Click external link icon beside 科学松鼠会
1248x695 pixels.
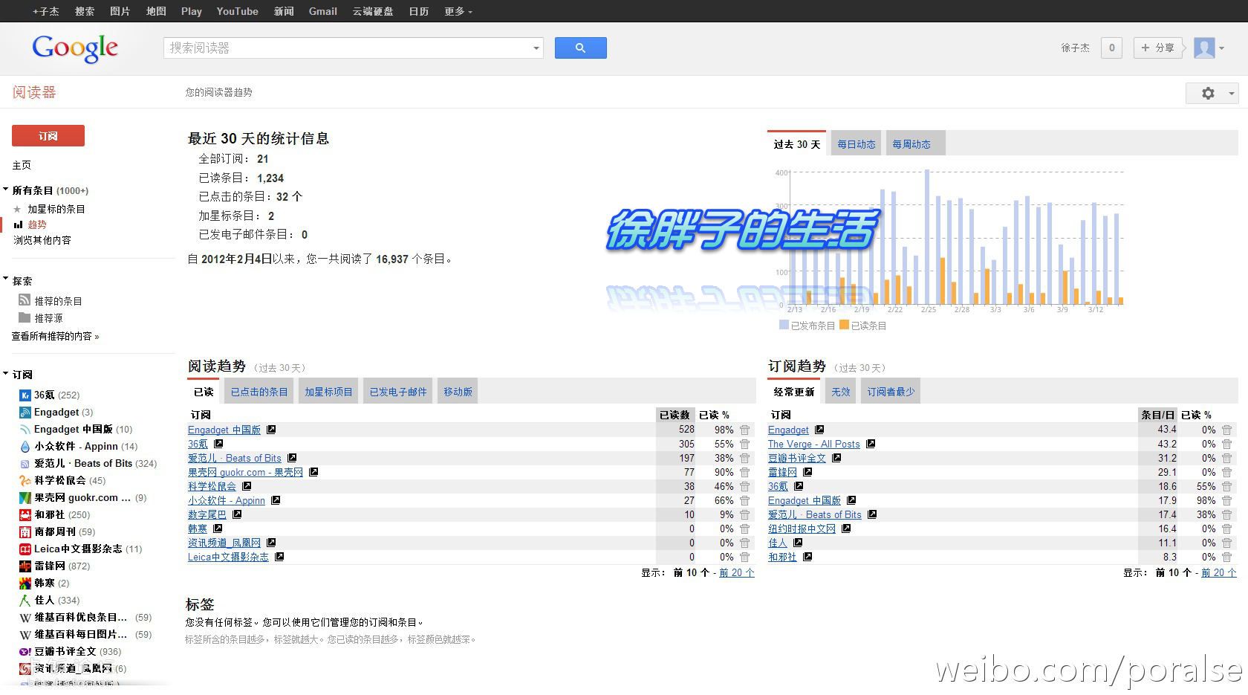[247, 486]
